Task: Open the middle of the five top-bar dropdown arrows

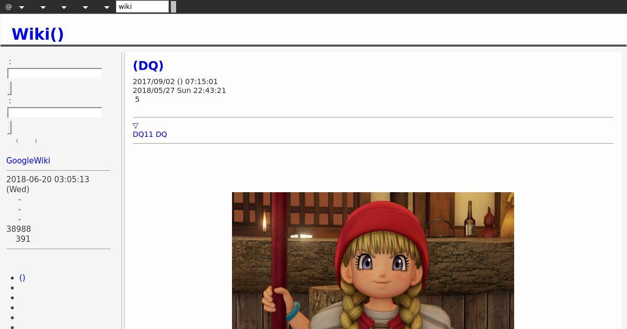Action: tap(64, 7)
